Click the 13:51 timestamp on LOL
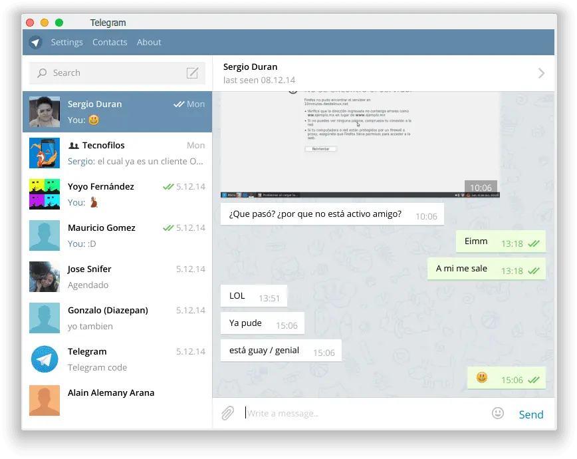This screenshot has height=459, width=577. [x=269, y=299]
